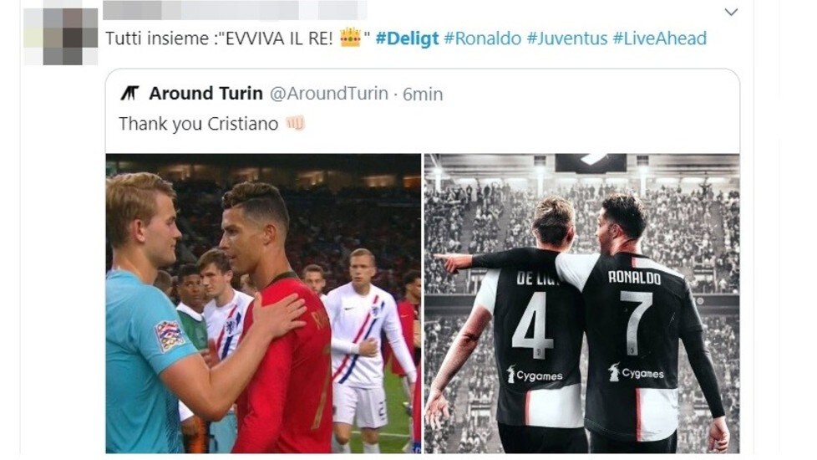Follow the #Ronaldo hashtag link
This screenshot has width=817, height=460.
[x=483, y=38]
